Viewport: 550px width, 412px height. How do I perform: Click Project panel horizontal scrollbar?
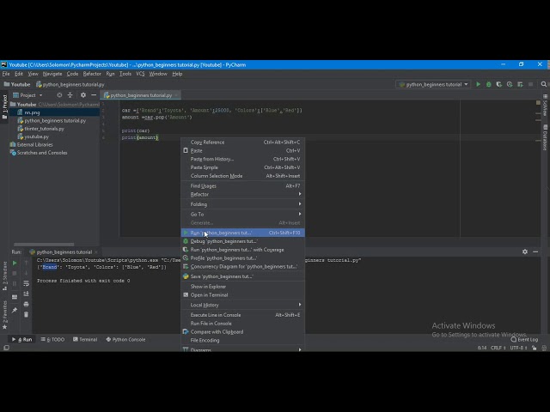(x=44, y=245)
